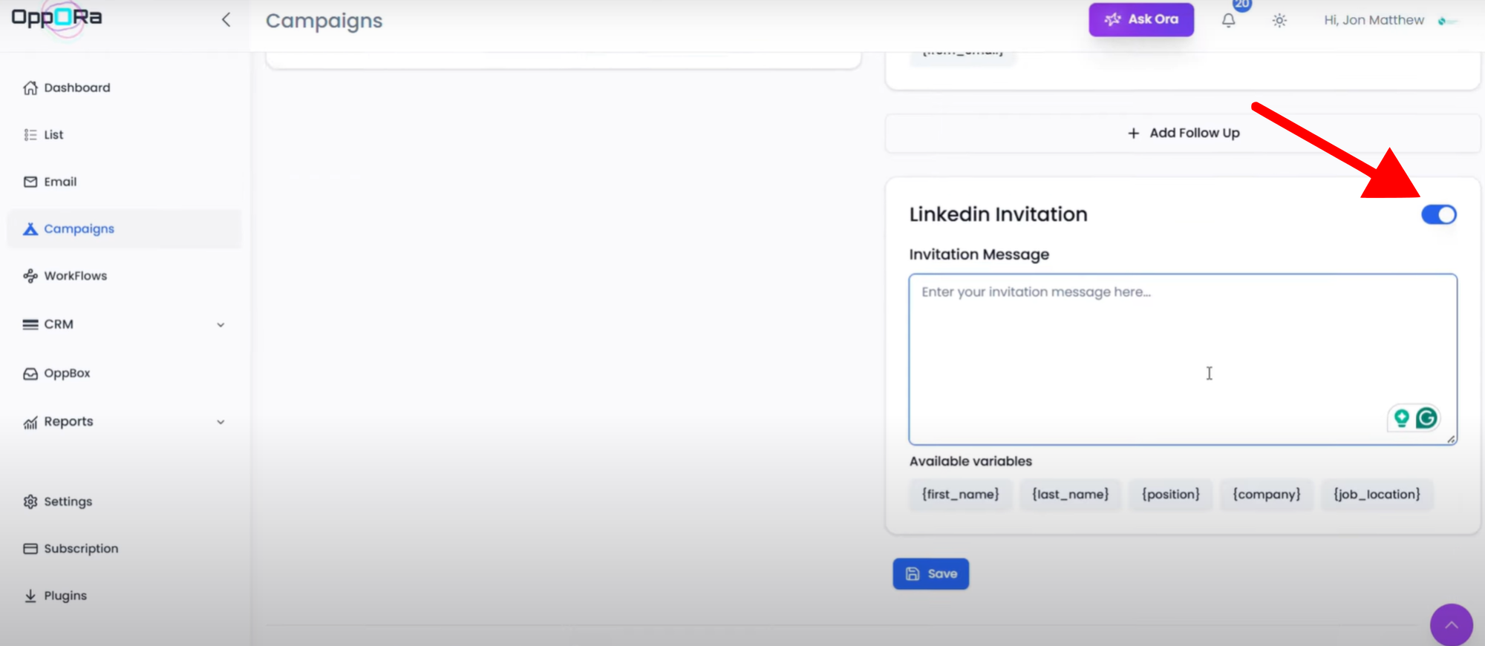Screen dimensions: 1485x646
Task: Open Dashboard from the sidebar
Action: tap(76, 88)
